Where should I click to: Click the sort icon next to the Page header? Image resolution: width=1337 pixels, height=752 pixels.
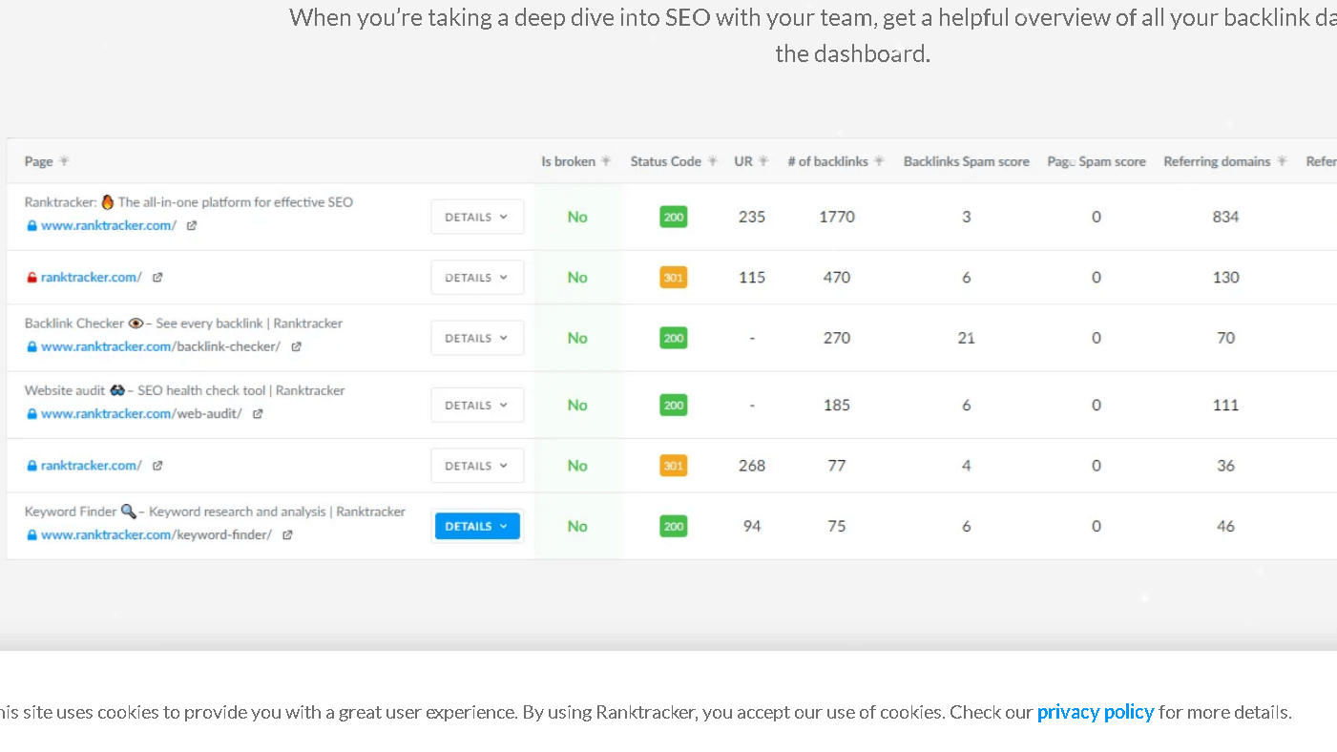click(x=65, y=160)
